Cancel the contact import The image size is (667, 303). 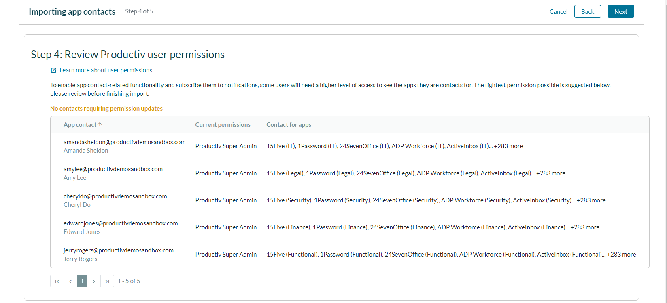558,12
